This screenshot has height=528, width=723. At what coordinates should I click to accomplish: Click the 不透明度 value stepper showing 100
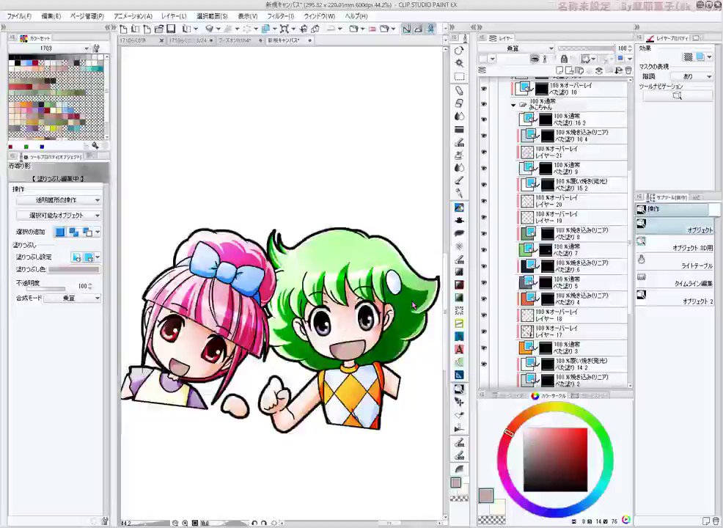tap(90, 286)
